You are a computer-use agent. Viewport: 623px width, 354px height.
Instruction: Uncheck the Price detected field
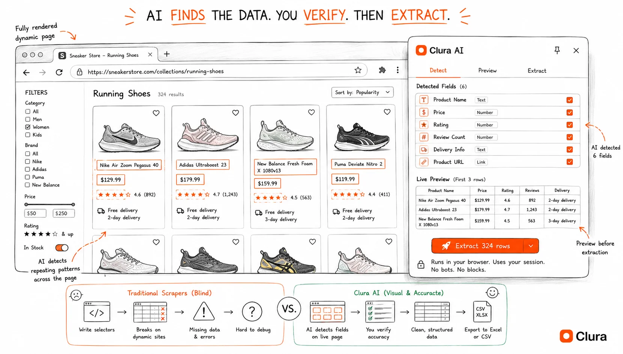(569, 112)
